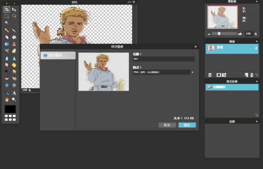Viewport: 263px width, 169px height.
Task: Click the dropdown arrow beside PNG format
Action: tap(193, 72)
